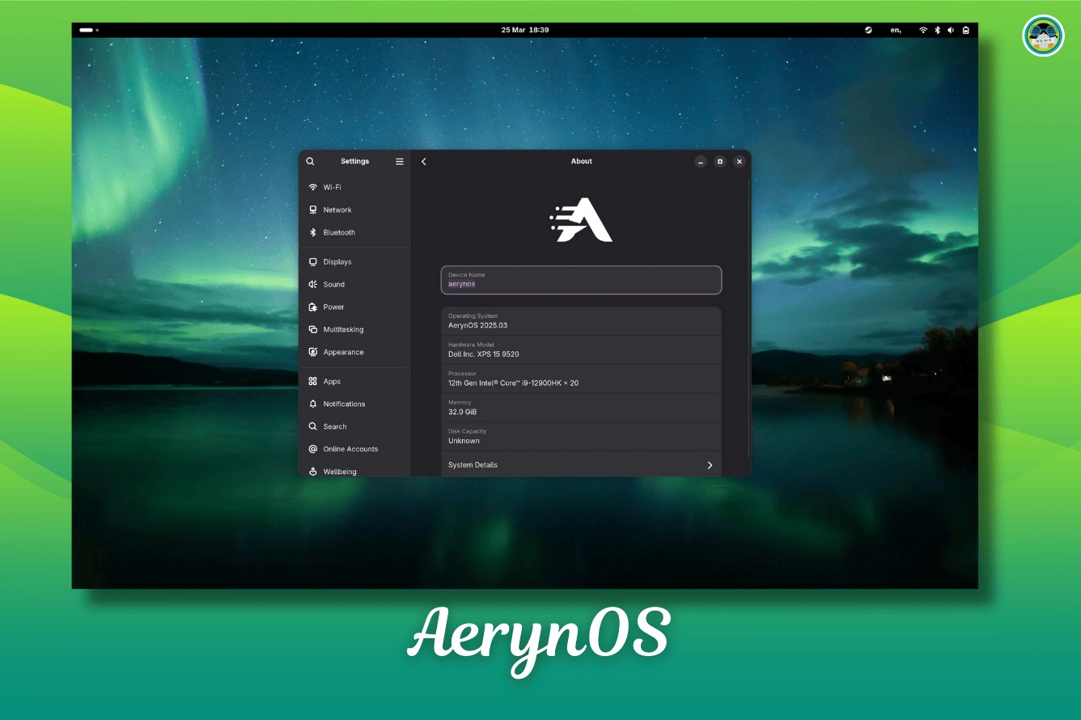Click the Activities workspace indicator
Screen dimensions: 1081x720
[88, 30]
